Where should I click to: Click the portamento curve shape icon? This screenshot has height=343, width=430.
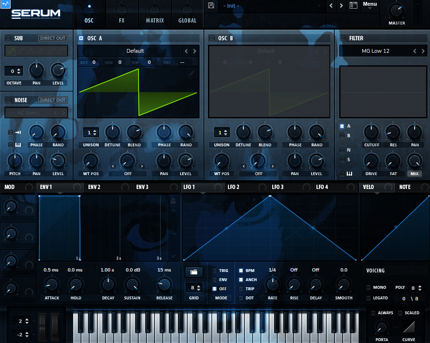tap(409, 327)
